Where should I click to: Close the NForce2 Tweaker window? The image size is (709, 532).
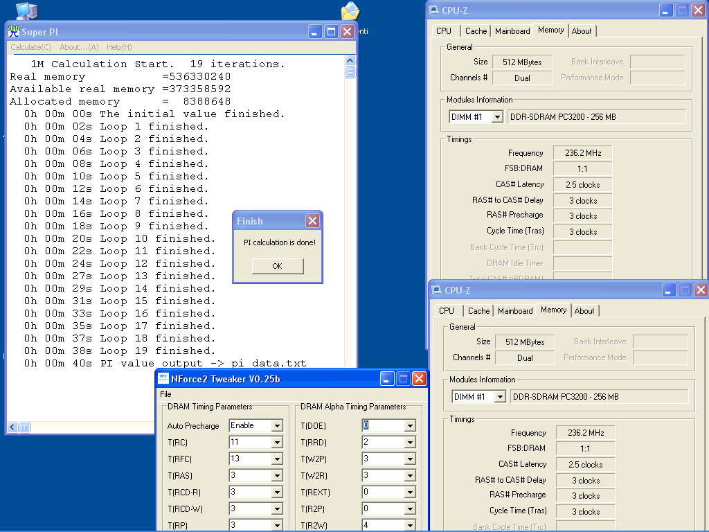(x=419, y=379)
